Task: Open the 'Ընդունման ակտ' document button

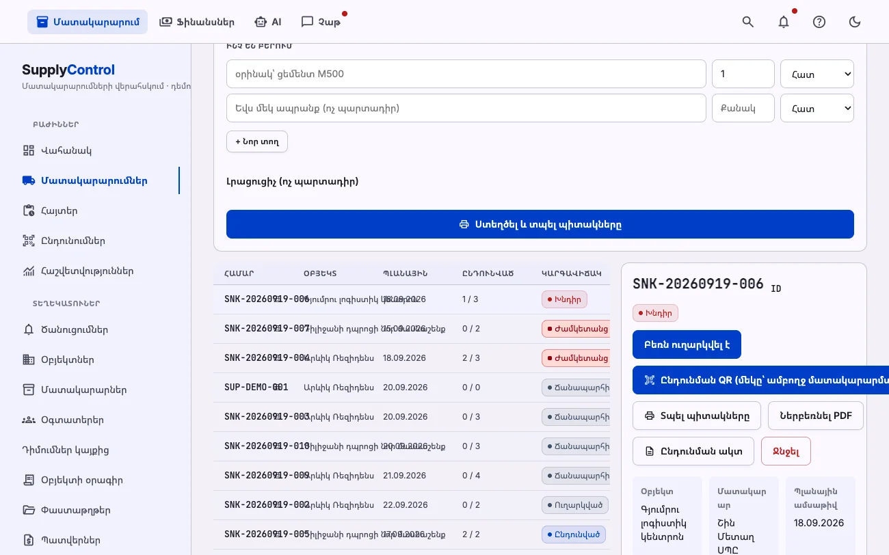Action: [693, 451]
